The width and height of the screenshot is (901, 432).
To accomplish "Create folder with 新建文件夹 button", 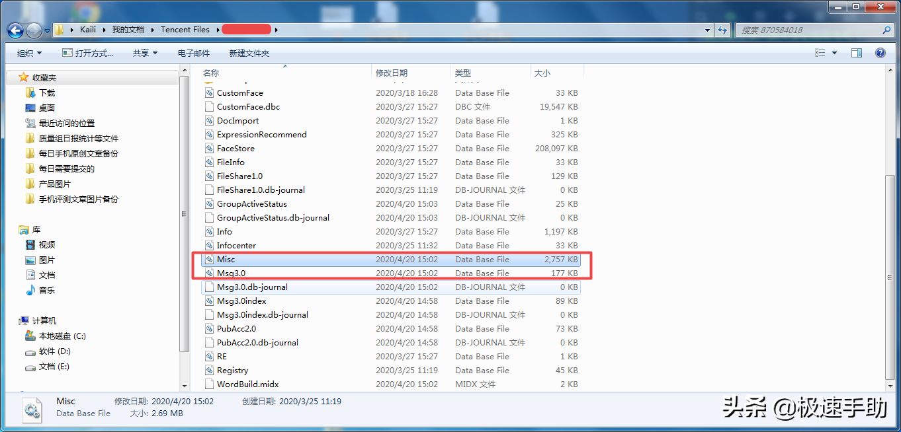I will click(x=249, y=53).
